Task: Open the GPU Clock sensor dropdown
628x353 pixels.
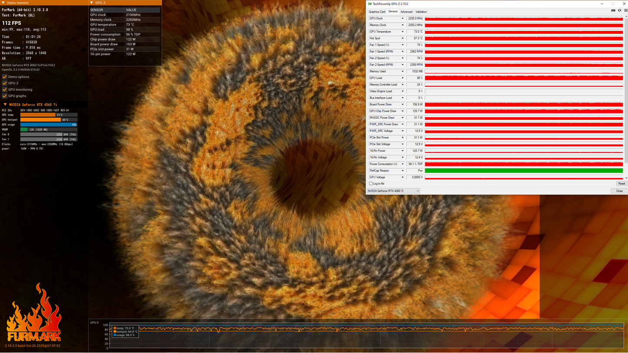Action: click(403, 19)
